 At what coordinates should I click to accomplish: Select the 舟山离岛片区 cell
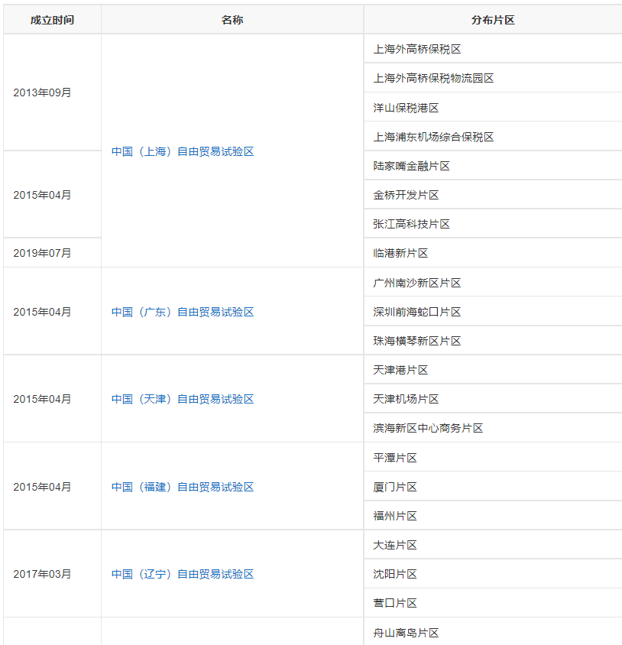point(406,633)
